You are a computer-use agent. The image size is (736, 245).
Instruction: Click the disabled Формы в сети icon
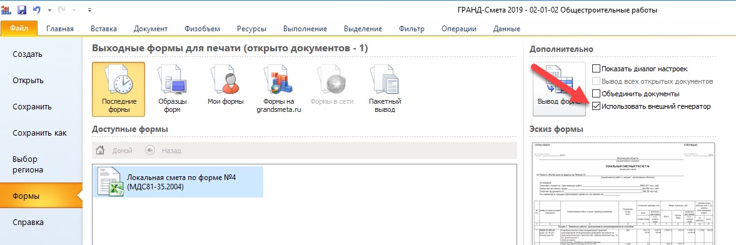tap(331, 86)
